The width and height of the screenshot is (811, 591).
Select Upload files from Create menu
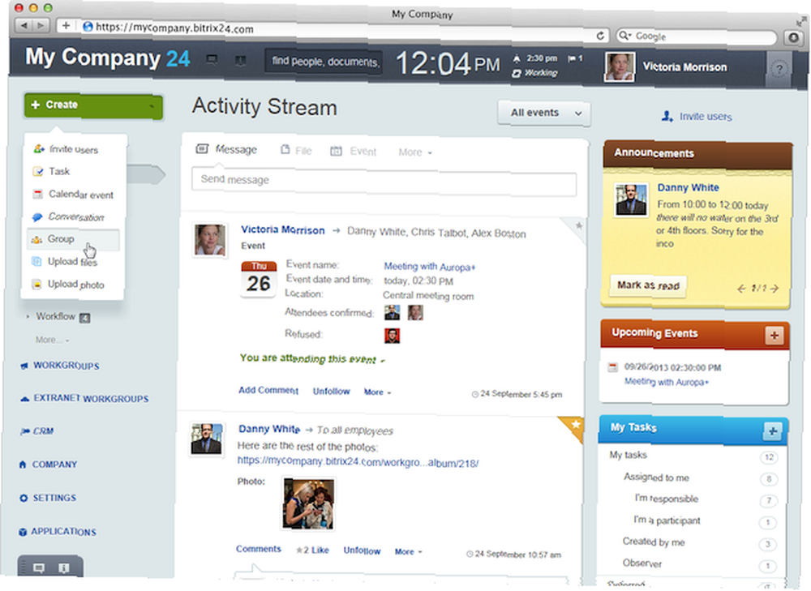[72, 262]
